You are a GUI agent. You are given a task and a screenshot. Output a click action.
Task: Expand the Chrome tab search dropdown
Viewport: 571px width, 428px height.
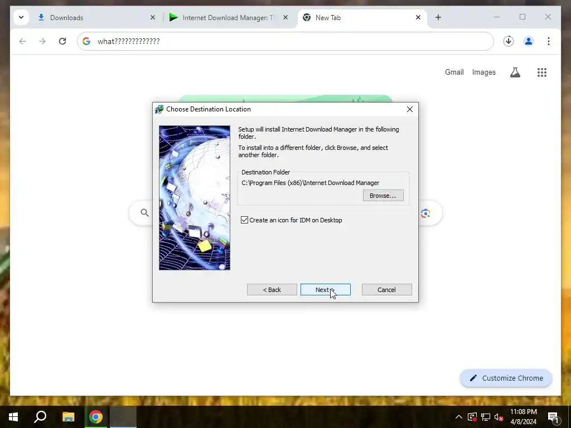21,17
